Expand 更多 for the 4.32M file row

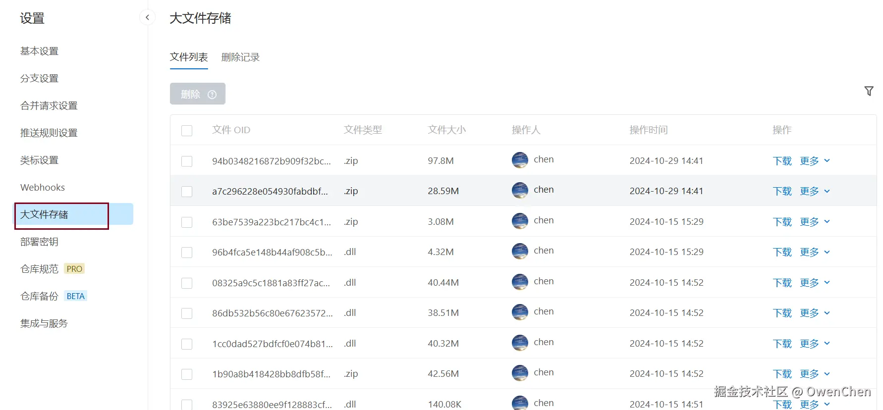click(x=815, y=252)
